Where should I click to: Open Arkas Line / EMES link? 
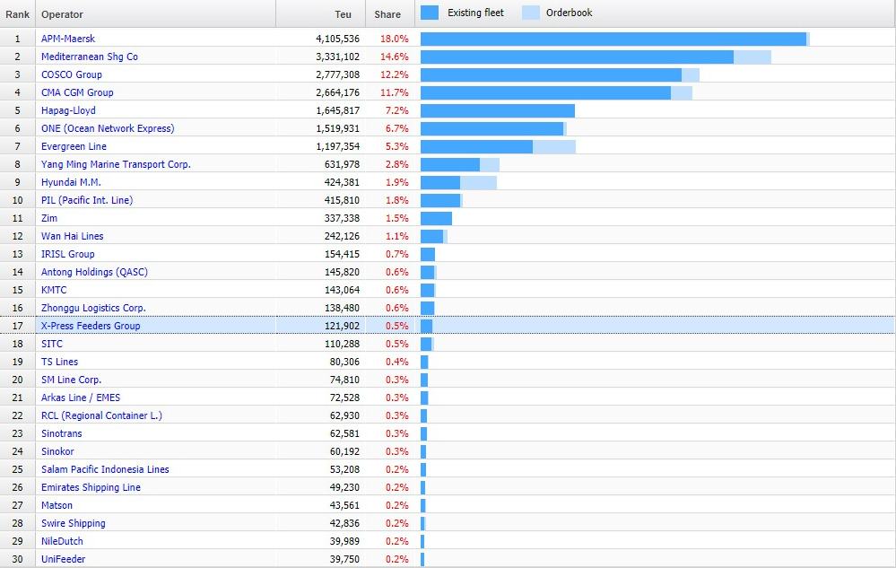[81, 398]
